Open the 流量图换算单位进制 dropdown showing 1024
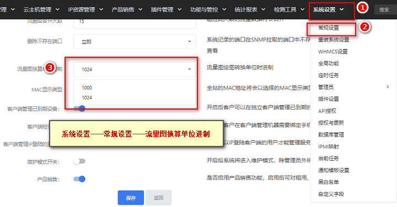 click(x=135, y=69)
